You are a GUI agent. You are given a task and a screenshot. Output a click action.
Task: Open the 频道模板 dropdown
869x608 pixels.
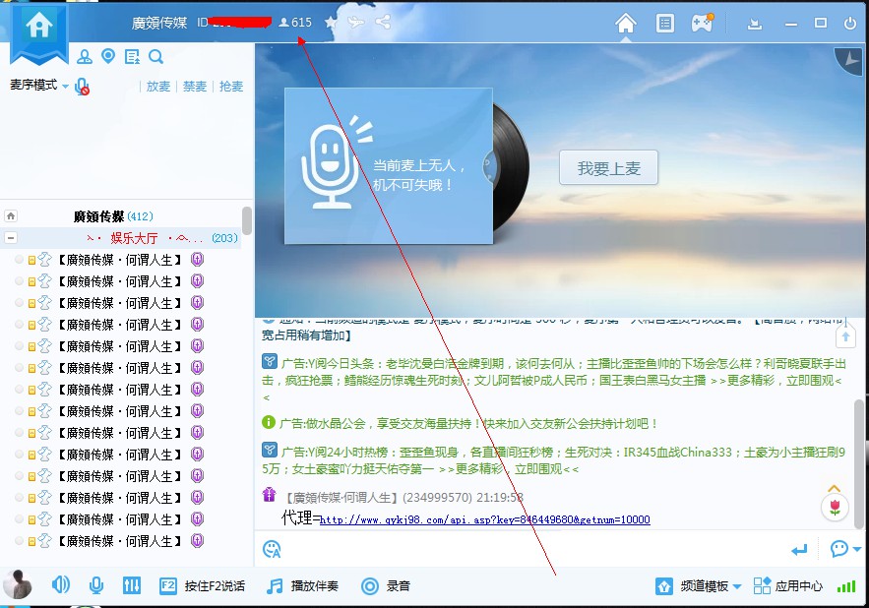coord(700,585)
